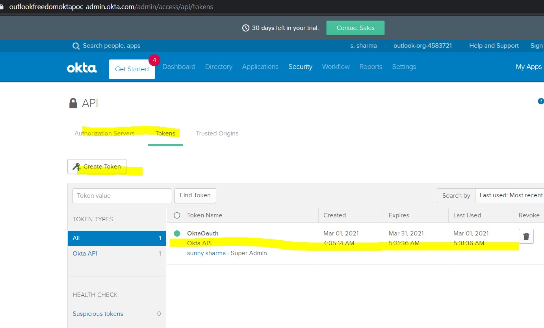544x328 pixels.
Task: Click the Revoke column header
Action: tap(529, 215)
